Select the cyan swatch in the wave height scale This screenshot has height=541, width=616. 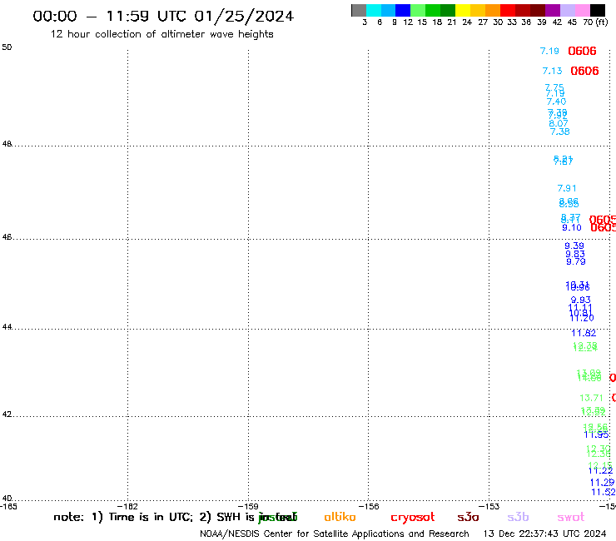click(x=374, y=10)
